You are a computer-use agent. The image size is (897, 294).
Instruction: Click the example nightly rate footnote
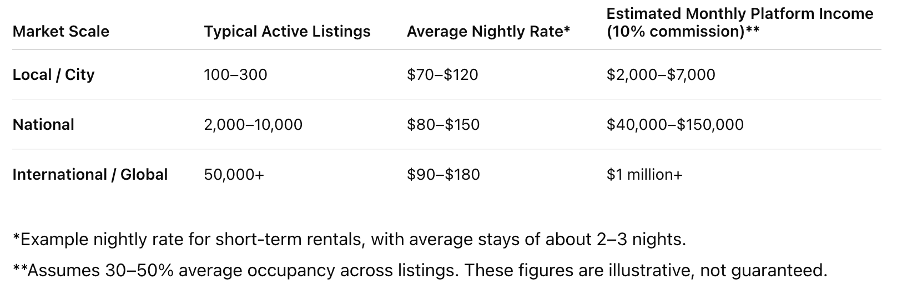pos(349,240)
